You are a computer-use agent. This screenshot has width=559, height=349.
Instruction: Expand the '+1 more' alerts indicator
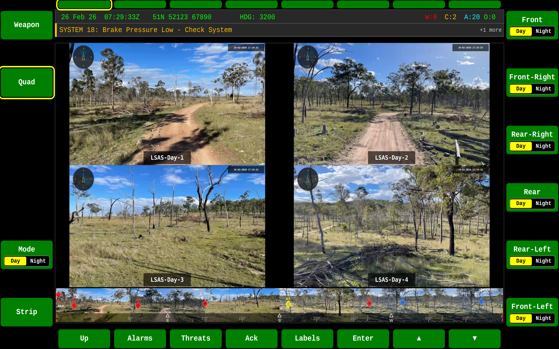[x=491, y=30]
